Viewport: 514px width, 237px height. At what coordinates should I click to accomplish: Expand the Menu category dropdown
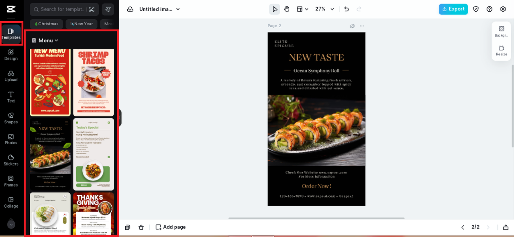coord(45,40)
